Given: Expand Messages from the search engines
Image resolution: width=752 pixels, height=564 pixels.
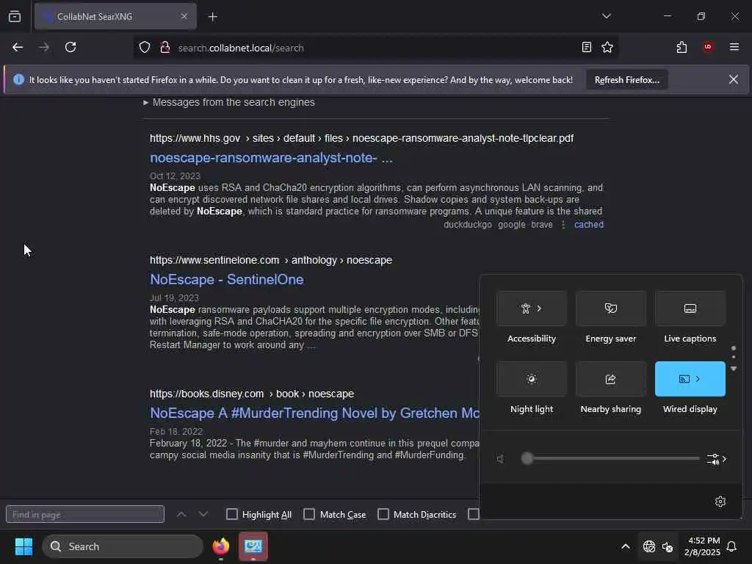Looking at the screenshot, I should point(229,102).
